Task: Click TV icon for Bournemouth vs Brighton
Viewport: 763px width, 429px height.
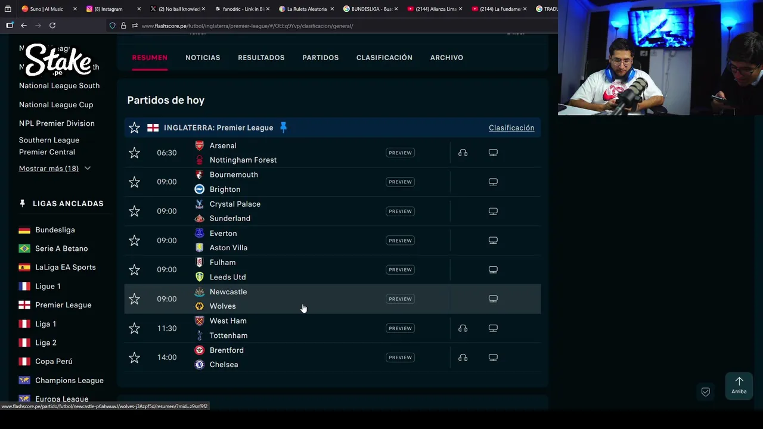Action: (x=493, y=182)
